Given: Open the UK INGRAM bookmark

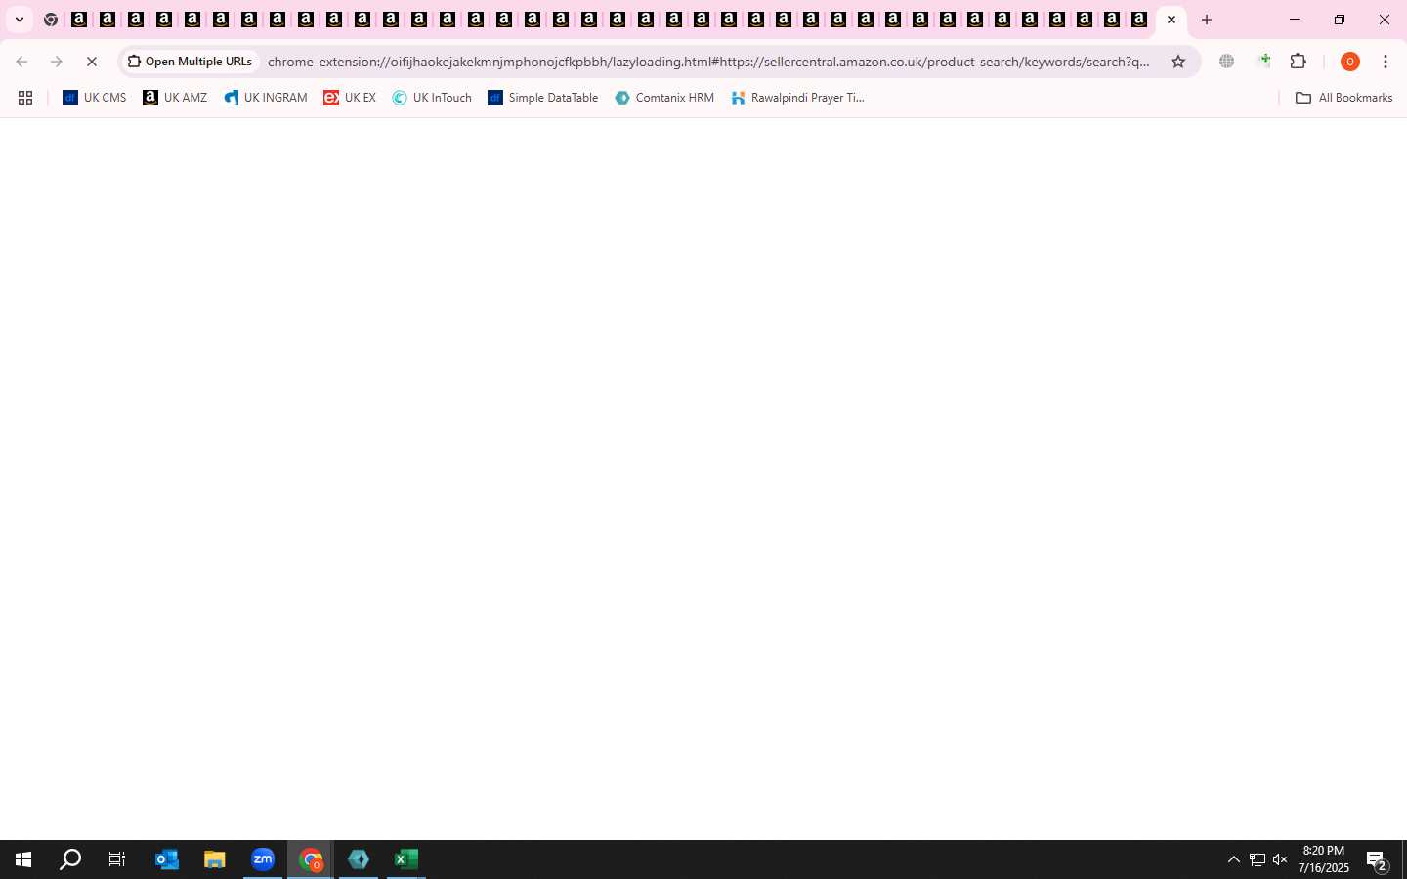Looking at the screenshot, I should click(266, 98).
